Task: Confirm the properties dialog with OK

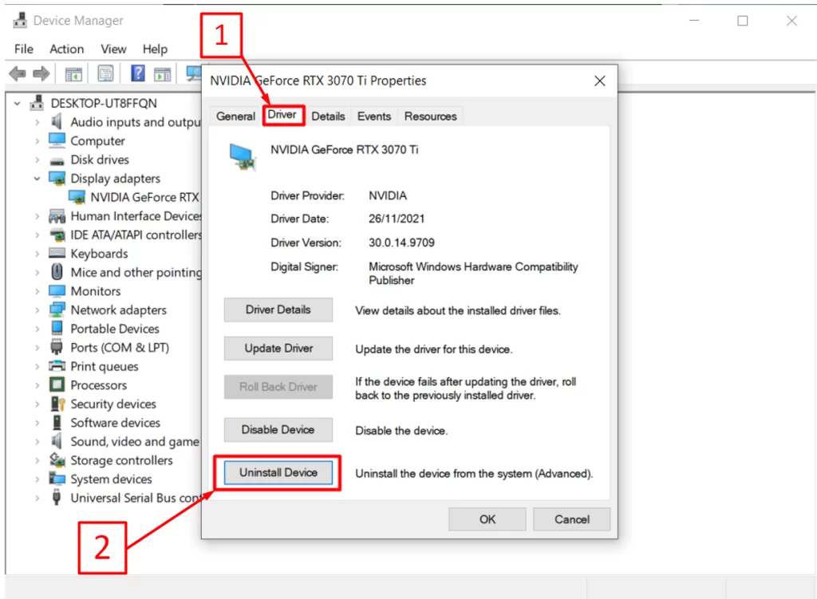Action: (x=487, y=519)
